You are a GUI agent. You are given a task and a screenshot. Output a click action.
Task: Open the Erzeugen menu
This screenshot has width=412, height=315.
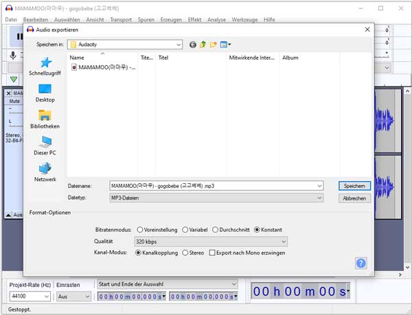(x=171, y=20)
